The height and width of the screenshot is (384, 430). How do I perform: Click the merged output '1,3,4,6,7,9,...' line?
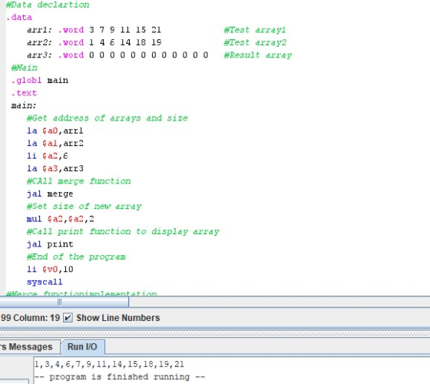click(x=109, y=364)
